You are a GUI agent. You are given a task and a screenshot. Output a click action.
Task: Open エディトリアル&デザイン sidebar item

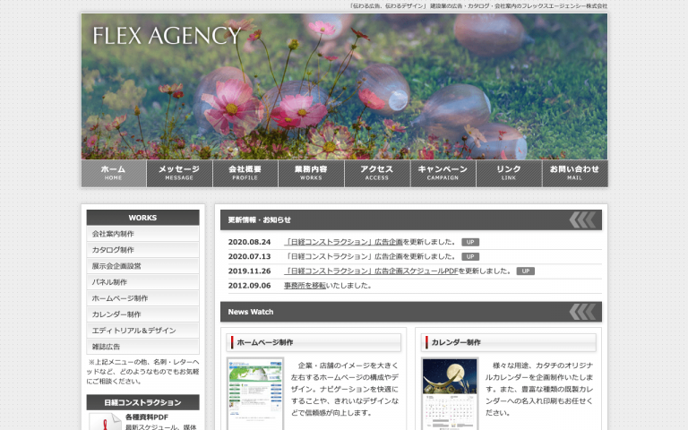[x=142, y=331]
